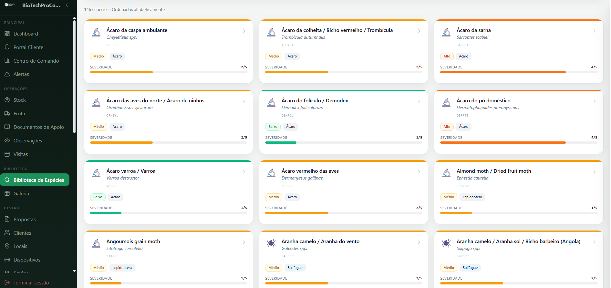This screenshot has width=611, height=288.
Task: Click the Documentos de Apoio book icon
Action: (x=7, y=127)
